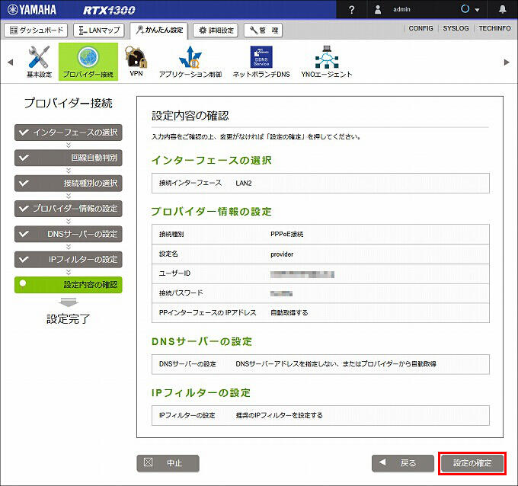Viewport: 518px width, 486px height.
Task: Open the SYSLOG link
Action: [456, 28]
